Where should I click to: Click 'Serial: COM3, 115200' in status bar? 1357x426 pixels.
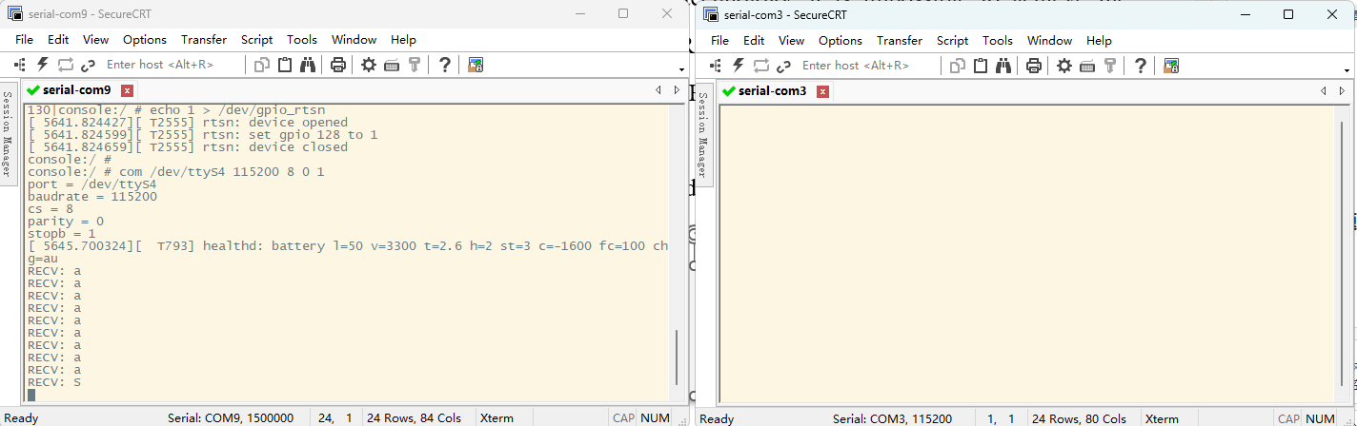tap(892, 418)
